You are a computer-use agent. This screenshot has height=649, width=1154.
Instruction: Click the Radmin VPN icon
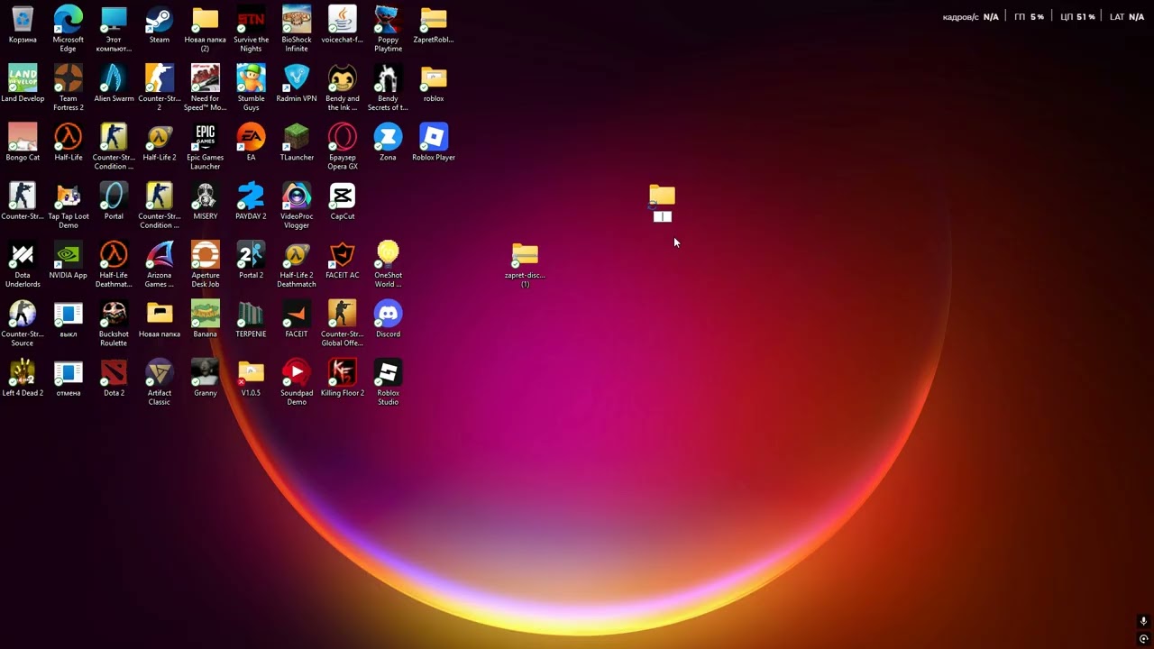(x=297, y=78)
